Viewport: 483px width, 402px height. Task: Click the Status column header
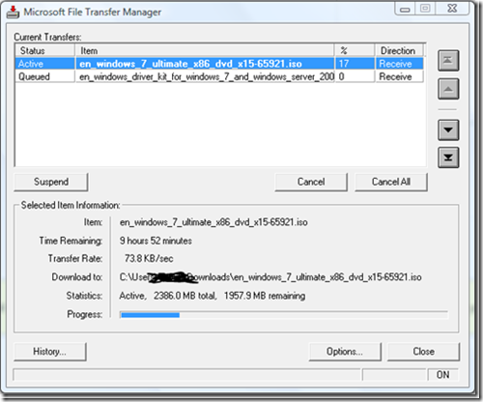click(x=44, y=50)
